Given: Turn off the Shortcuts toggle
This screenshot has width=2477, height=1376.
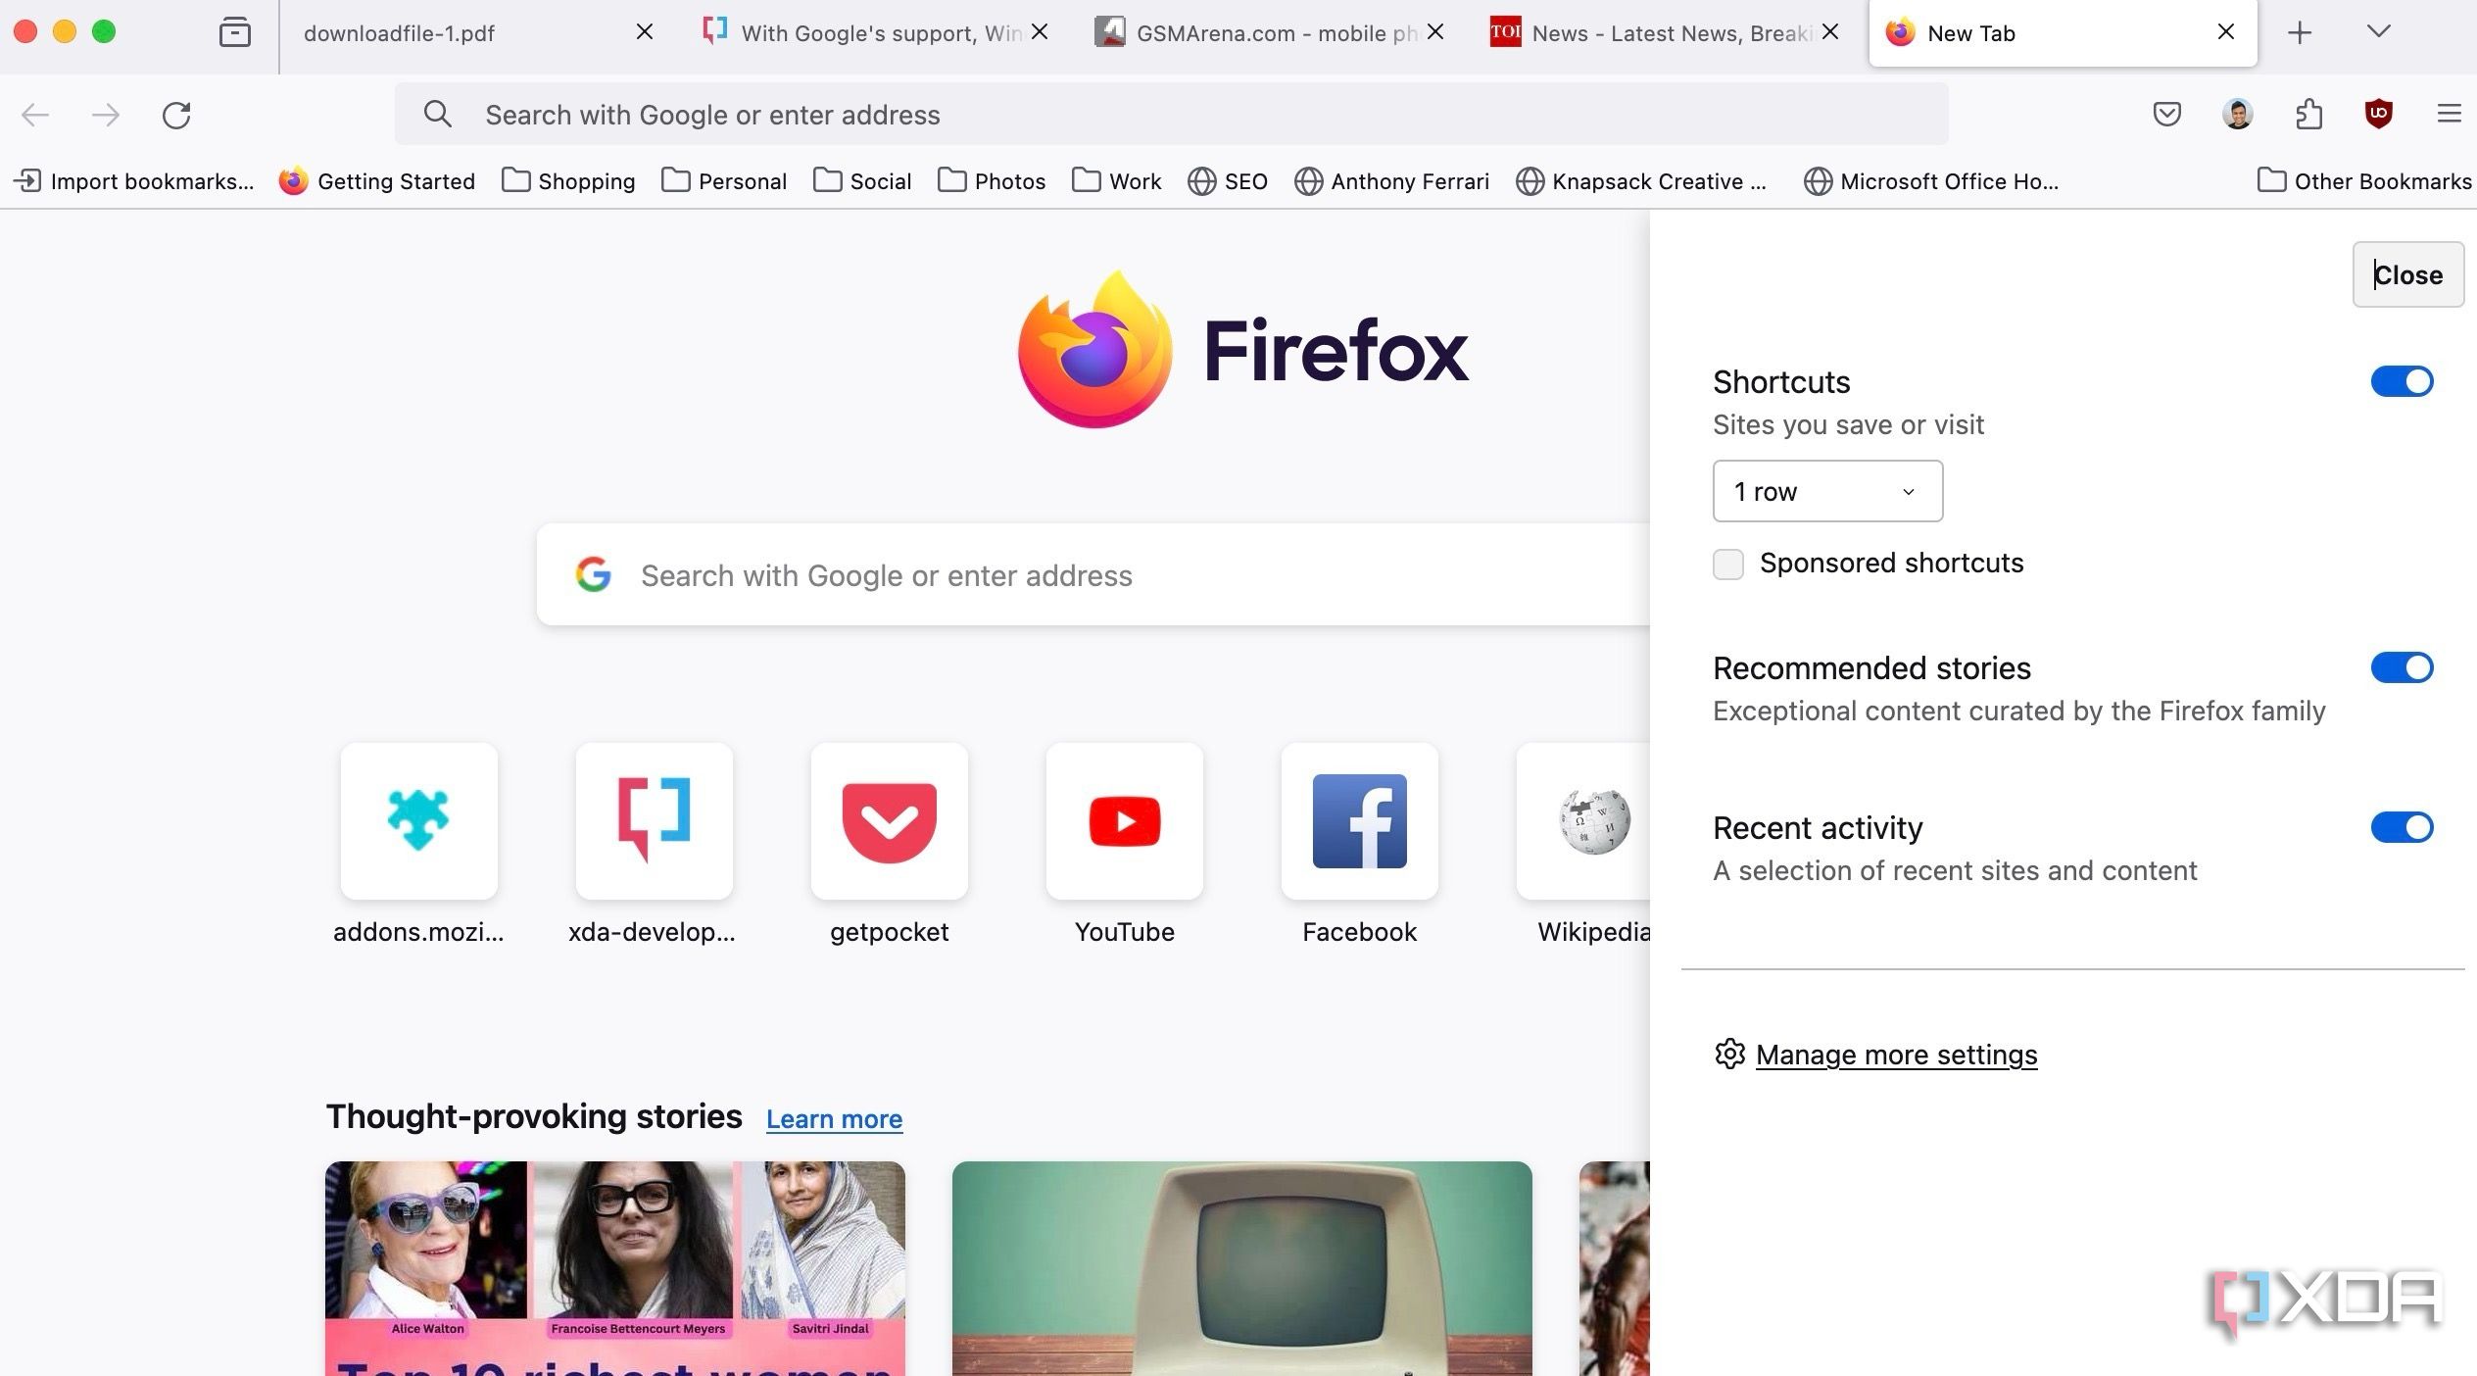Looking at the screenshot, I should pos(2402,381).
